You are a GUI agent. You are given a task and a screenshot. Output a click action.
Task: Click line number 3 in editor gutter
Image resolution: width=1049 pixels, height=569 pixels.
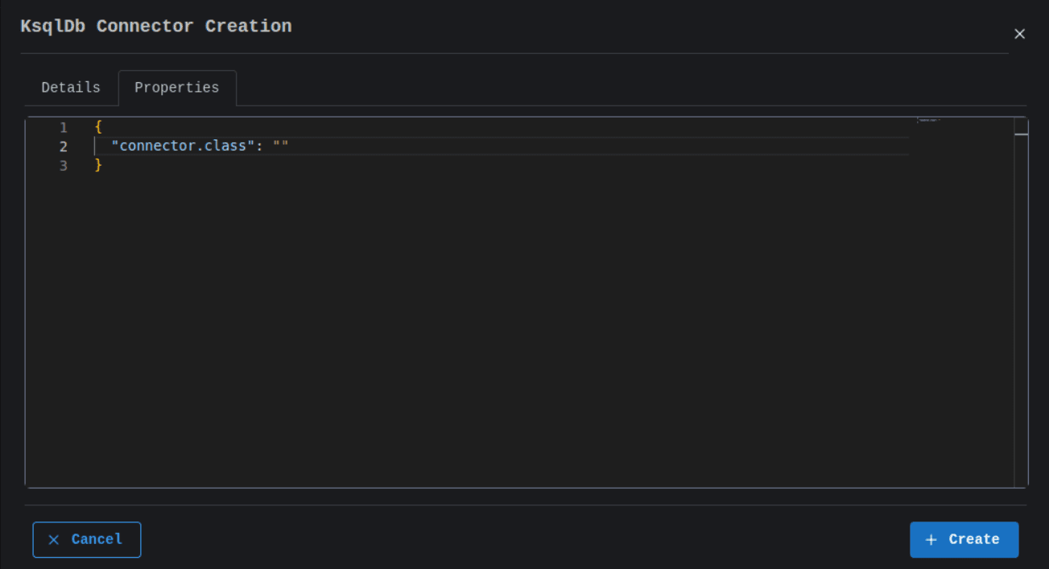[x=64, y=166]
